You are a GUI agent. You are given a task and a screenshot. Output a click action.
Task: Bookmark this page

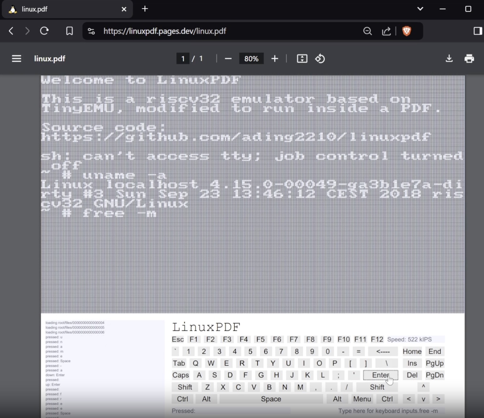click(69, 31)
